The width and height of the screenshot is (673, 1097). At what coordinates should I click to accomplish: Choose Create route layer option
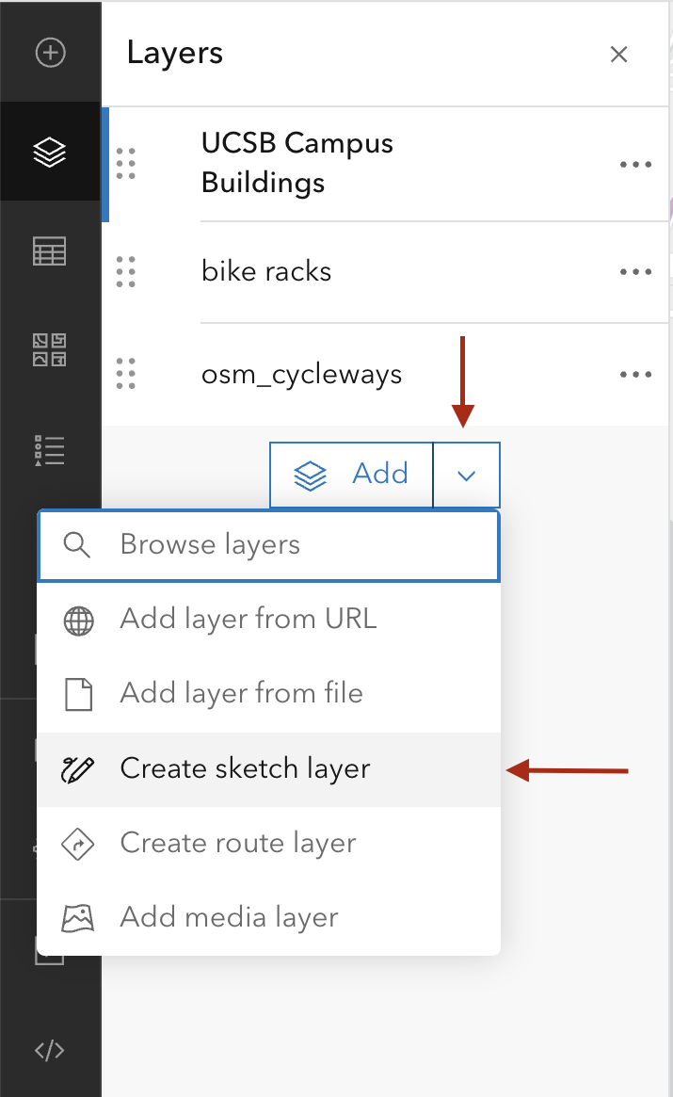[238, 844]
